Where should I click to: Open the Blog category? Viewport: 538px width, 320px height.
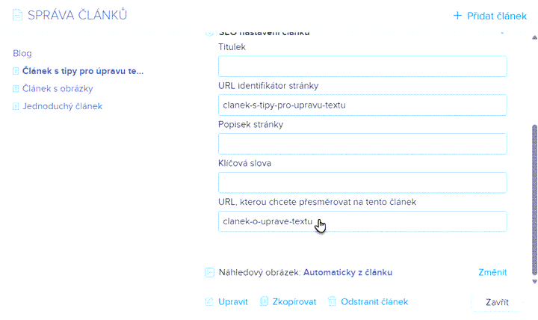(x=22, y=54)
